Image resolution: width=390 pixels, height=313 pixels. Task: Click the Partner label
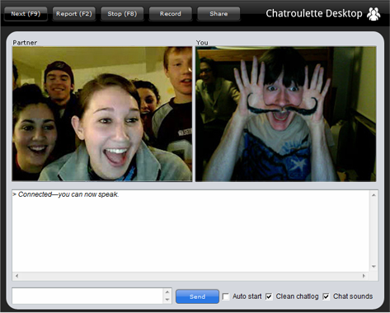[x=25, y=43]
